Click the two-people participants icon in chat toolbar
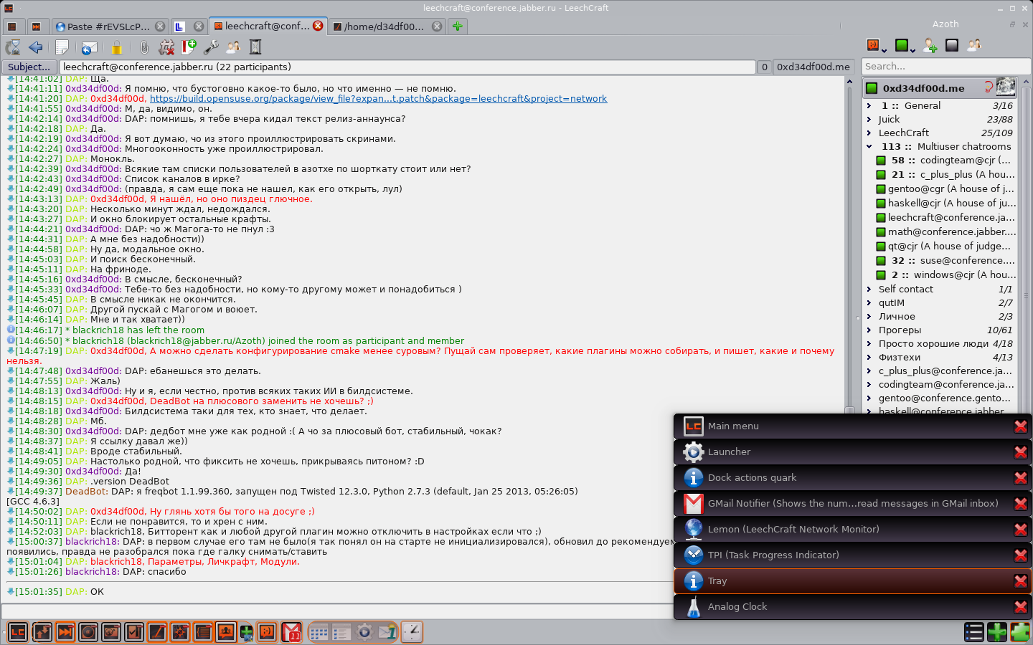This screenshot has height=645, width=1033. click(x=233, y=47)
